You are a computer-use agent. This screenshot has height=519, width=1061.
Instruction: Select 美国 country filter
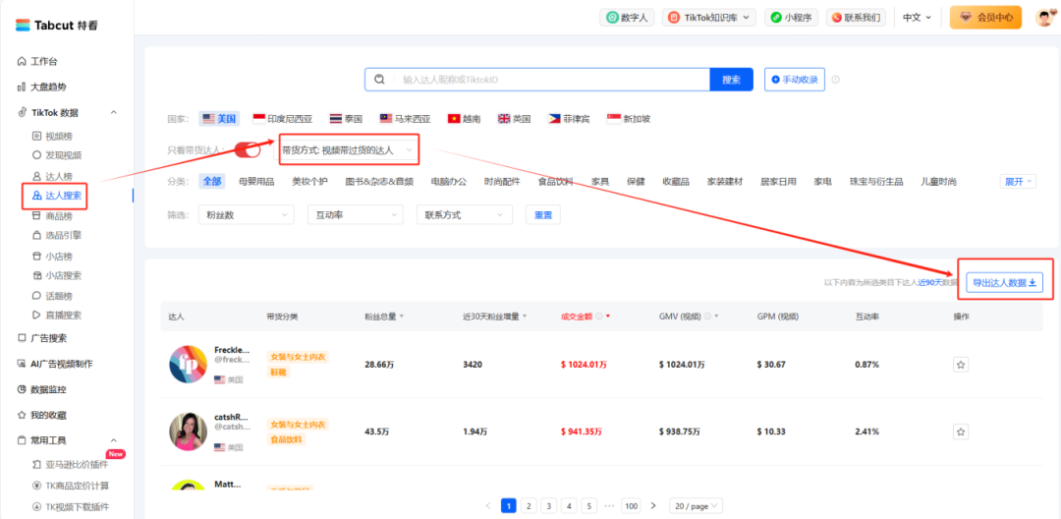tap(219, 119)
